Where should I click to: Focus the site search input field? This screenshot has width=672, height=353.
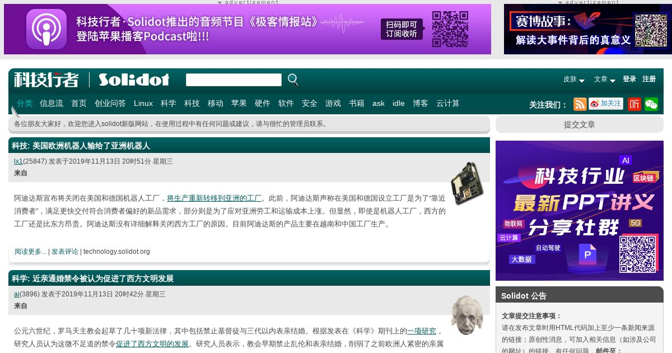click(234, 80)
